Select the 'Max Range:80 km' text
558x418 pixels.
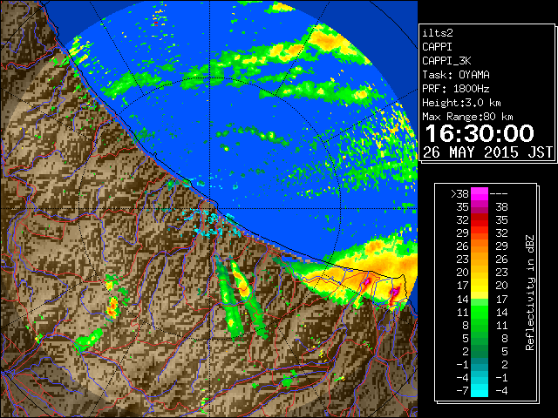pyautogui.click(x=467, y=117)
